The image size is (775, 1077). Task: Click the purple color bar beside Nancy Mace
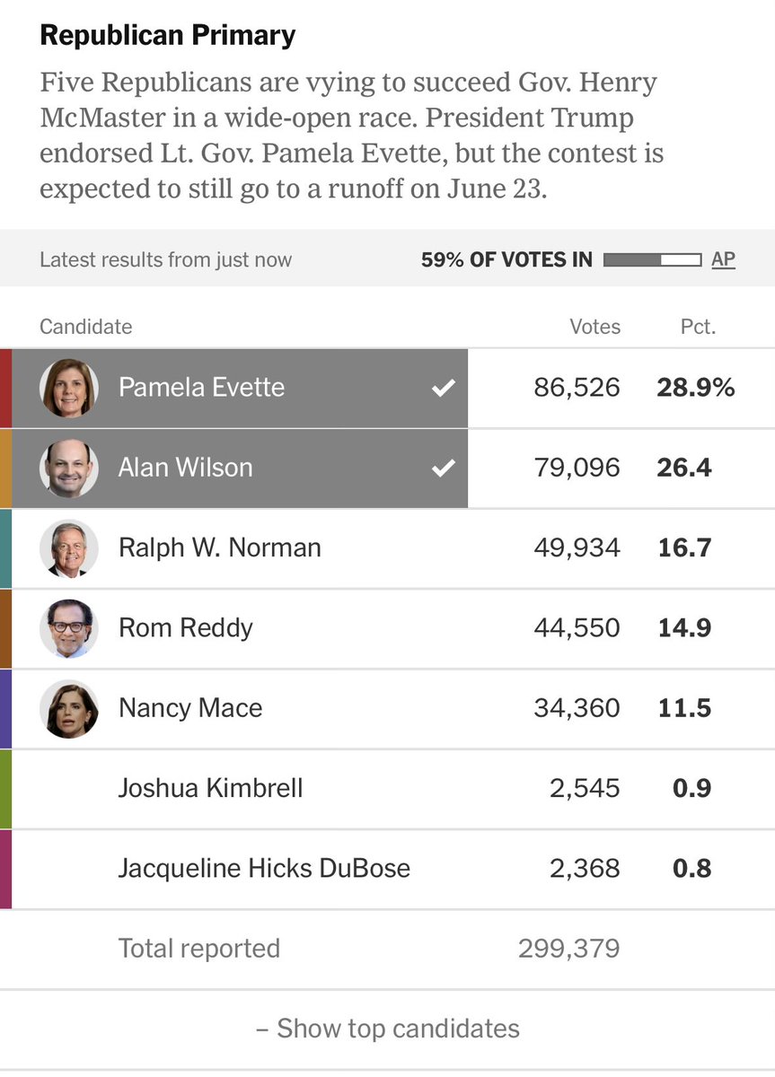5,709
